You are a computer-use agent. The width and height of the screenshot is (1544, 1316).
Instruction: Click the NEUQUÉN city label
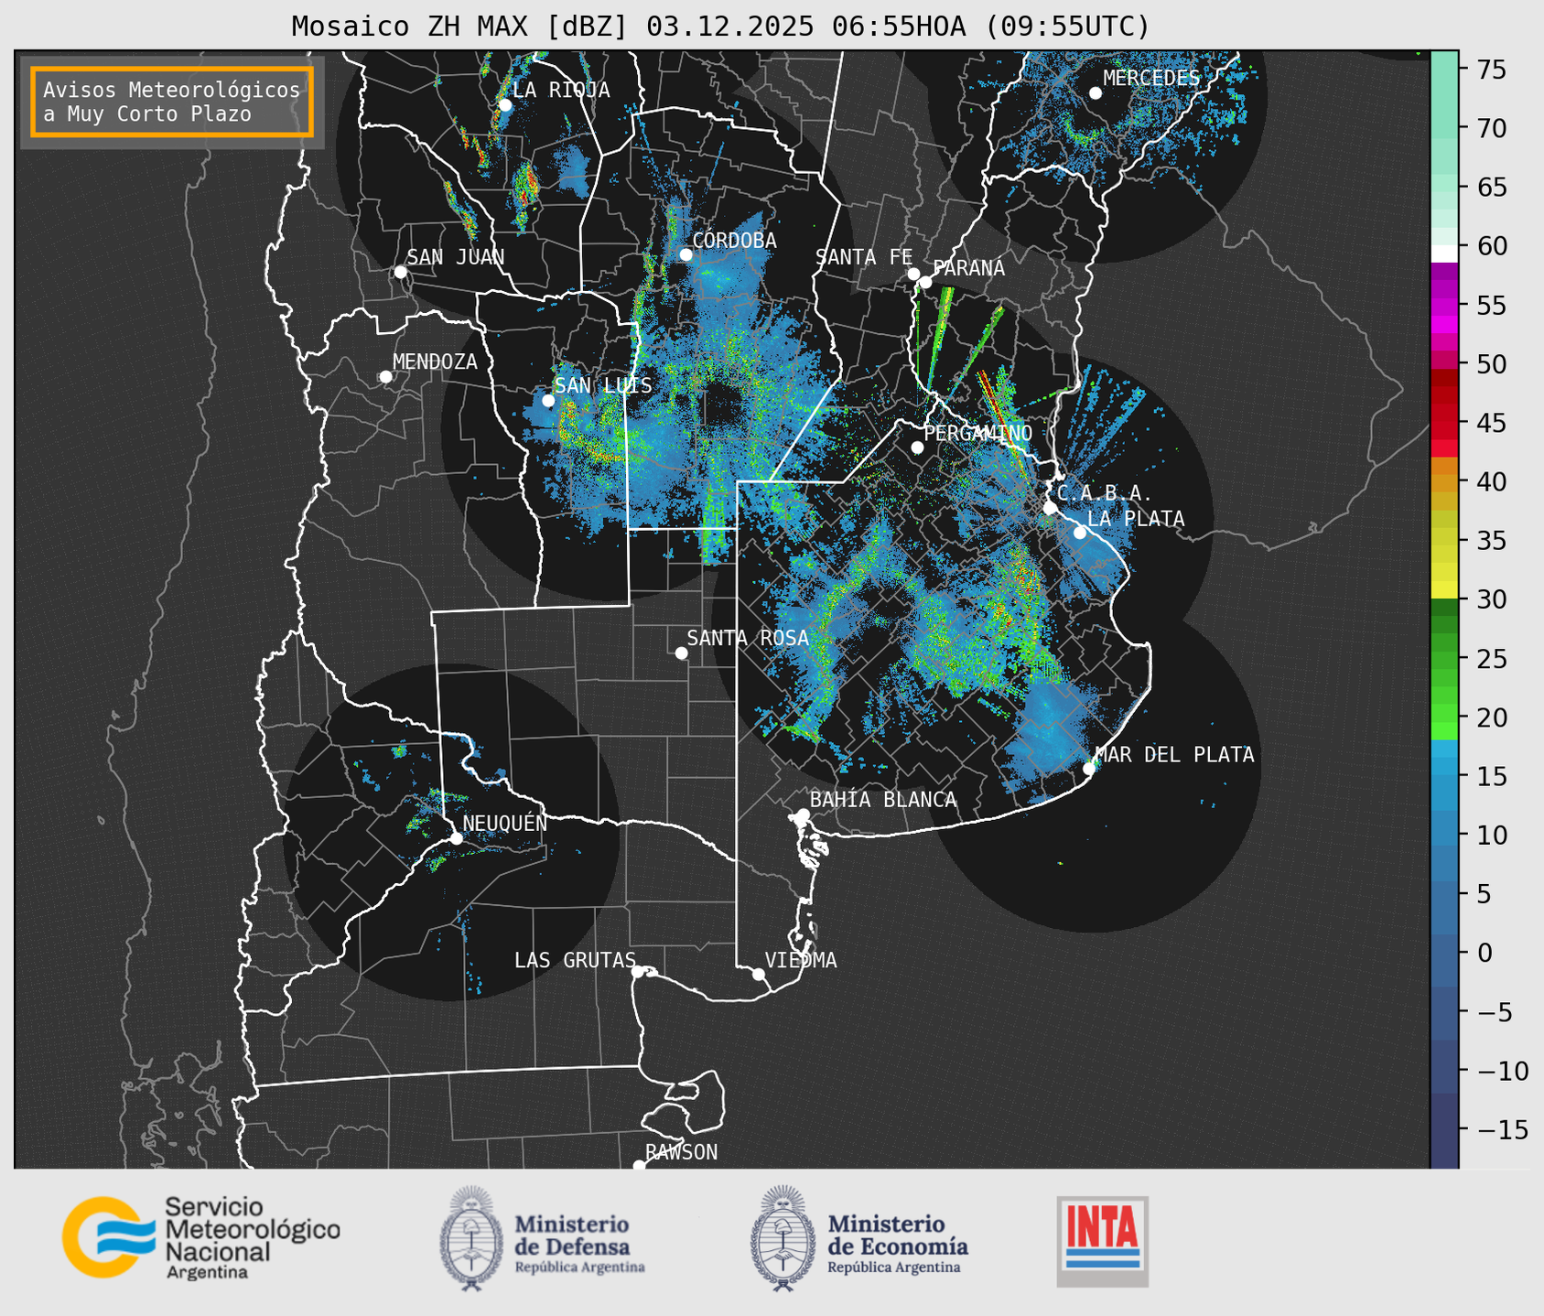pos(504,823)
